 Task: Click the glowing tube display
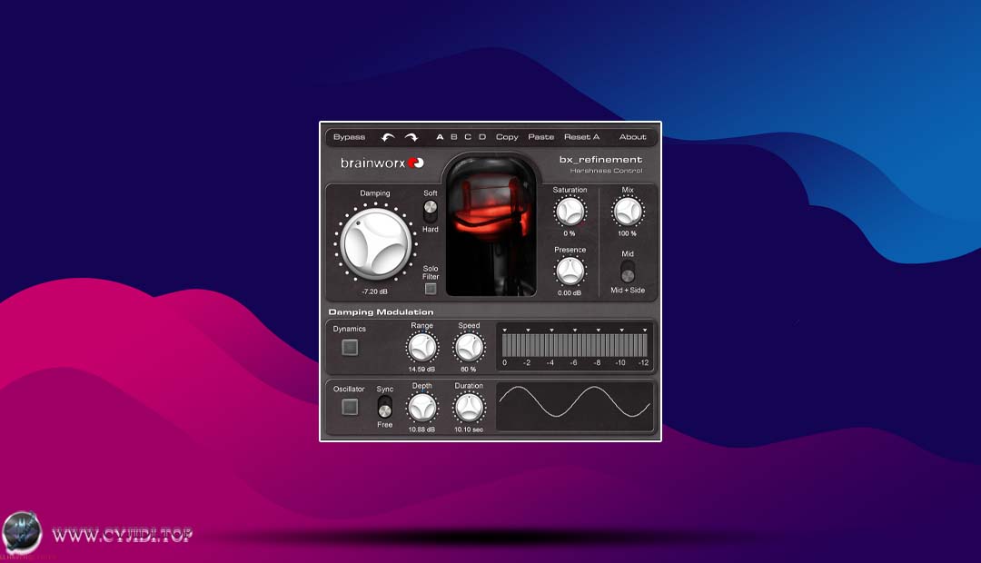point(490,226)
